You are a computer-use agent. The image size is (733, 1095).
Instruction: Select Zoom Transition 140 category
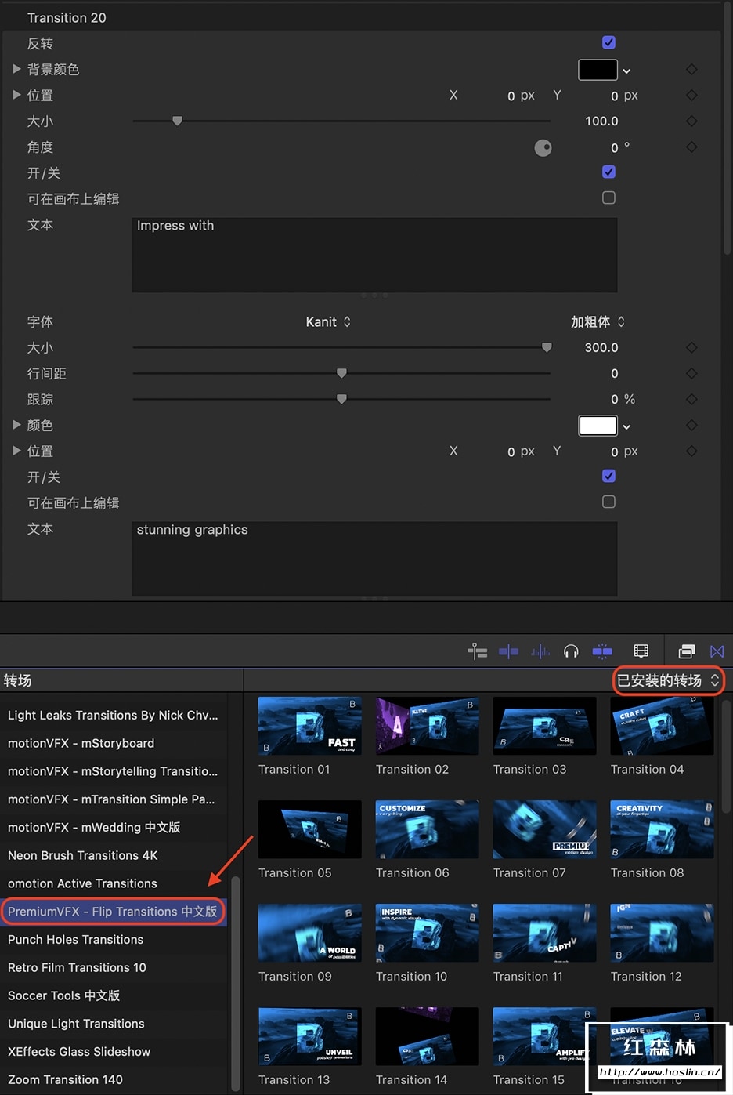(114, 1079)
